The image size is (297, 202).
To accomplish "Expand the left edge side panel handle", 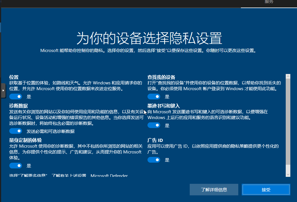I will click(3, 90).
